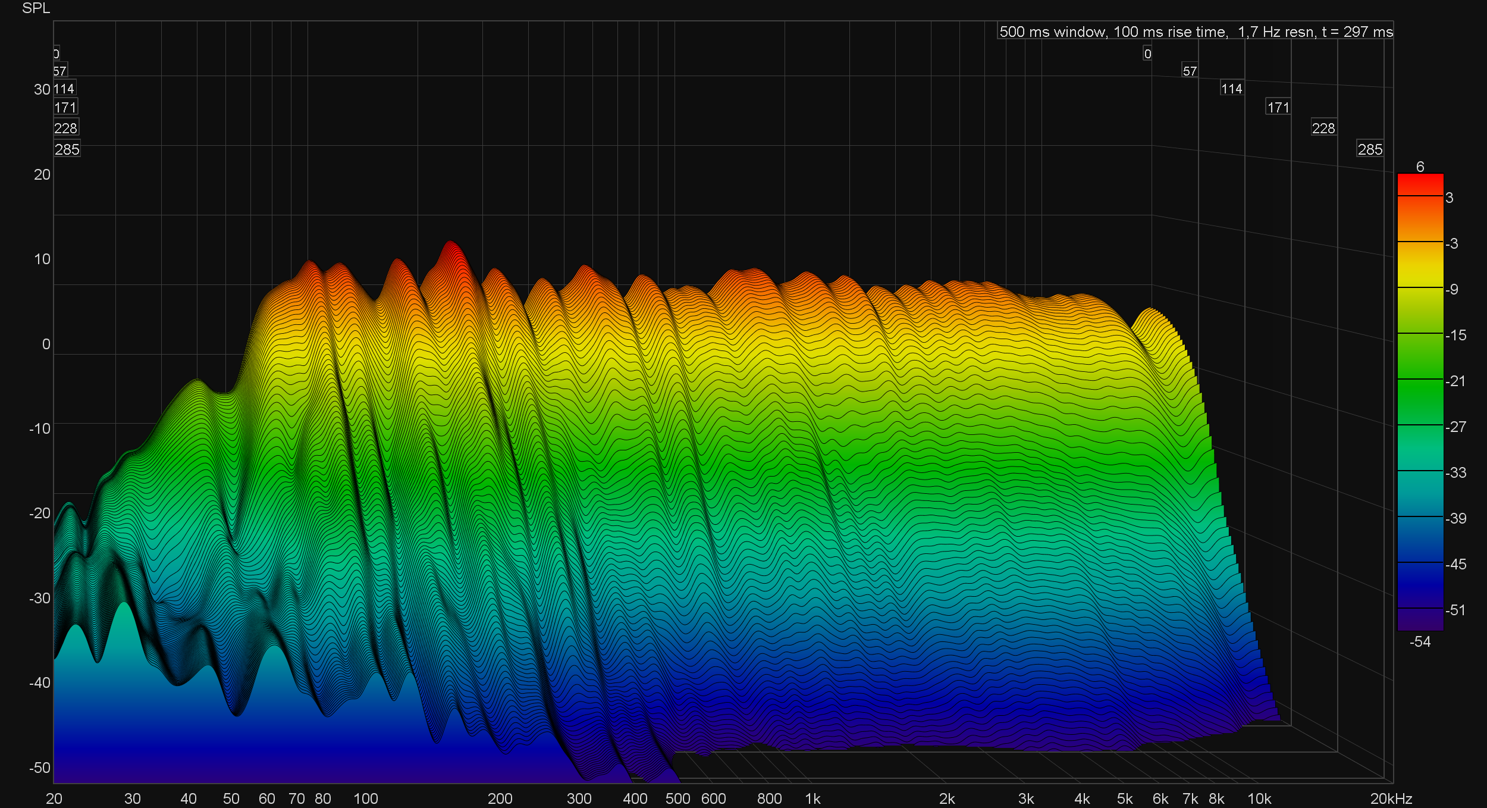
Task: Click the left-side 228 time slice label
Action: point(65,128)
